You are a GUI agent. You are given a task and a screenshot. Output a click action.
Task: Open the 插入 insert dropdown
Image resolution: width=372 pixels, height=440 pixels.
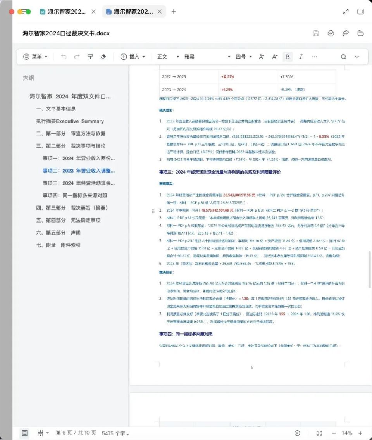133,57
